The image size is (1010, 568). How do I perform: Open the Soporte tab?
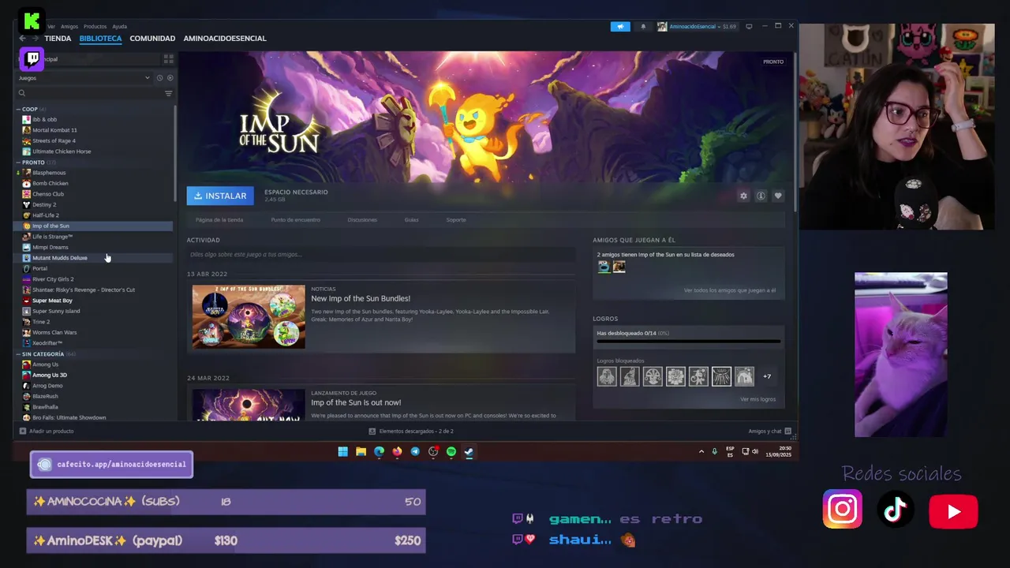click(x=456, y=220)
